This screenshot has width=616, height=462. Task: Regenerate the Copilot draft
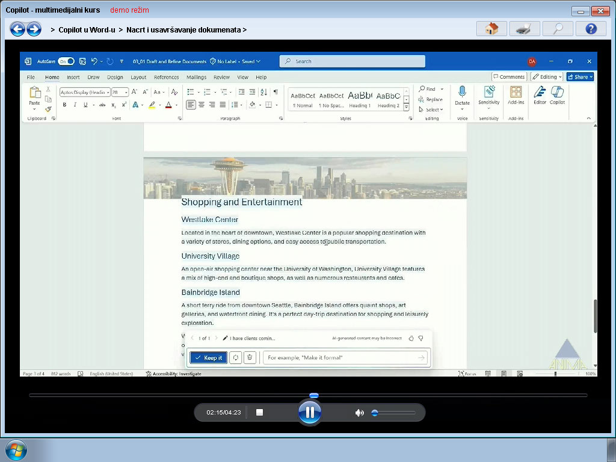click(x=235, y=357)
